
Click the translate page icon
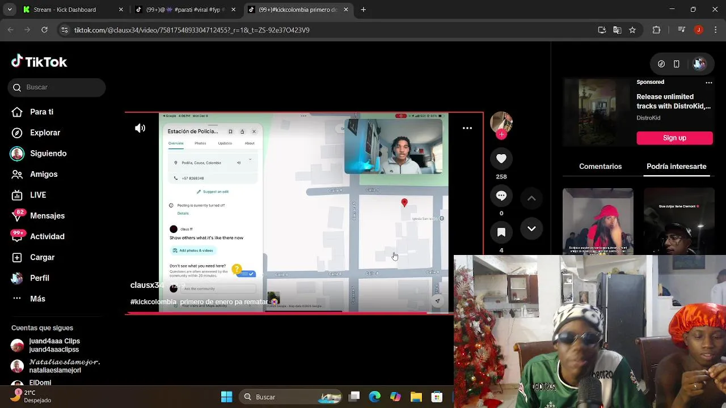pyautogui.click(x=617, y=30)
